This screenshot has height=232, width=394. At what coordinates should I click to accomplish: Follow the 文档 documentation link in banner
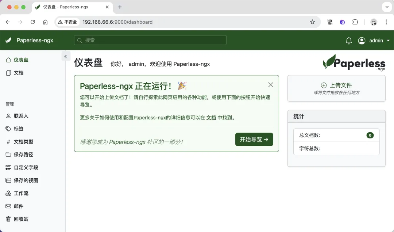click(x=211, y=118)
